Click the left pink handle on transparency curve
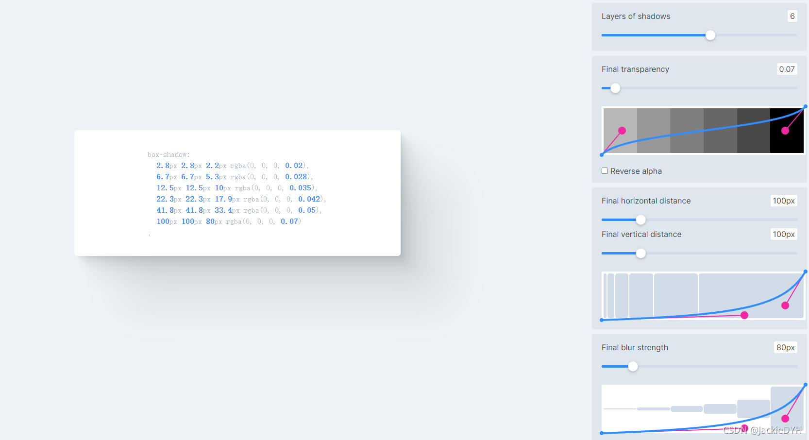809x440 pixels. (x=622, y=131)
